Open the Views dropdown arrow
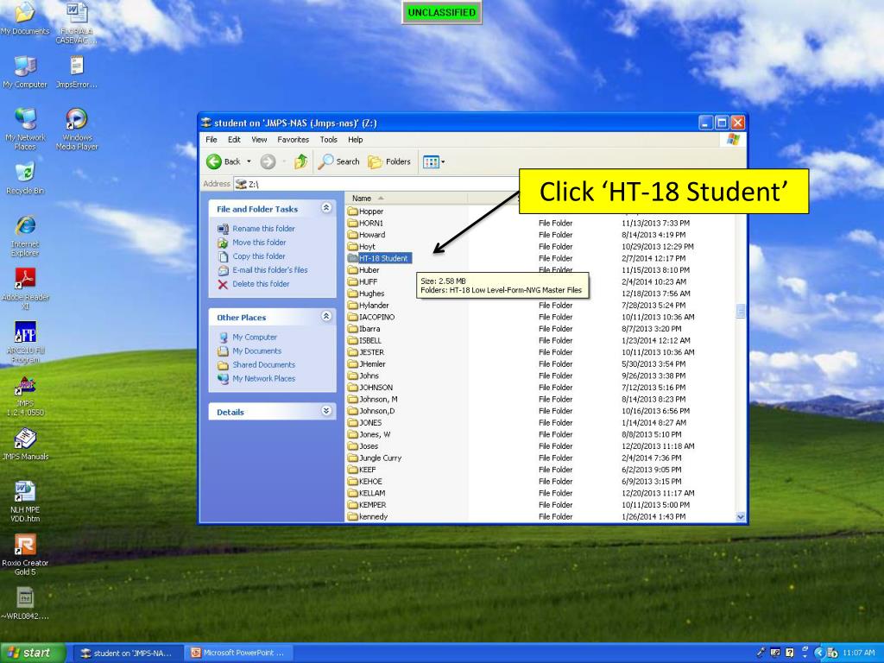Screen dimensions: 884x663 tap(443, 161)
